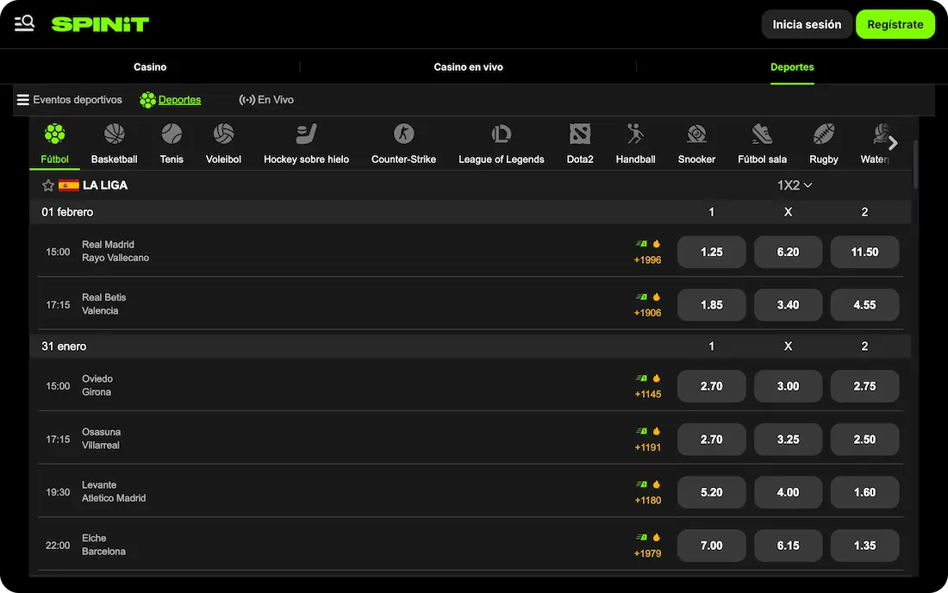Open the 1X2 market dropdown
The width and height of the screenshot is (948, 593).
tap(795, 185)
